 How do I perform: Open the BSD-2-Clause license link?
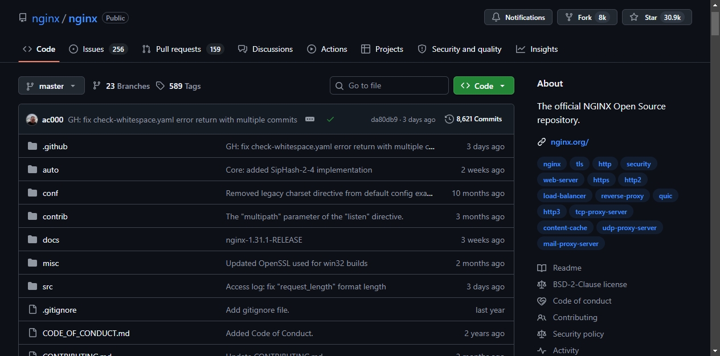coord(590,284)
